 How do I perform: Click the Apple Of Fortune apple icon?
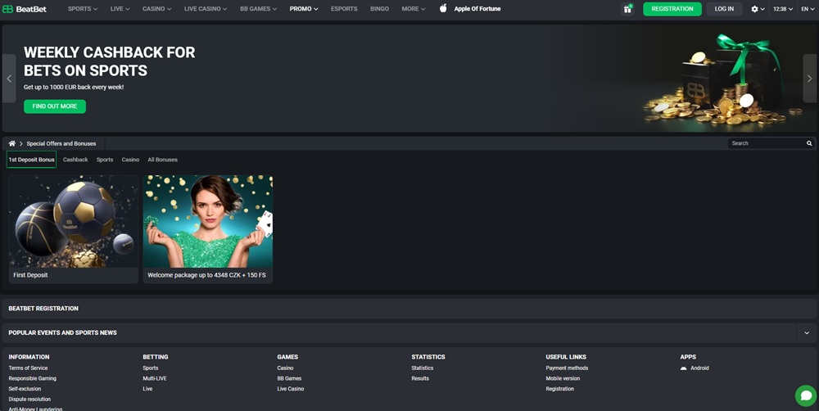tap(443, 8)
